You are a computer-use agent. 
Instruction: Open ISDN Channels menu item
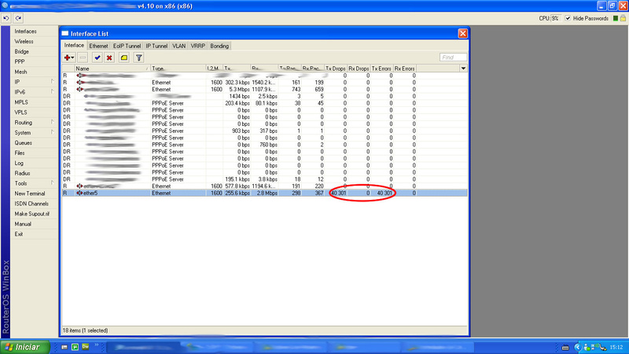click(x=31, y=204)
